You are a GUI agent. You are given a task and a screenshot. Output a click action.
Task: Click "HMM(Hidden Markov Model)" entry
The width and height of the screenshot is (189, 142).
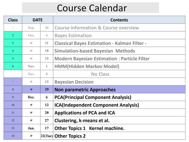pos(87,66)
